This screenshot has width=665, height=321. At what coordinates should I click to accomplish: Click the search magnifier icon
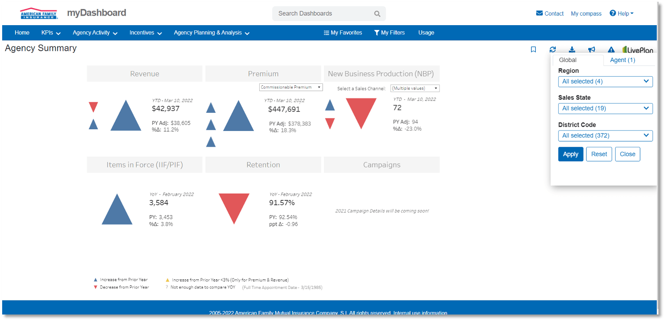click(x=377, y=14)
